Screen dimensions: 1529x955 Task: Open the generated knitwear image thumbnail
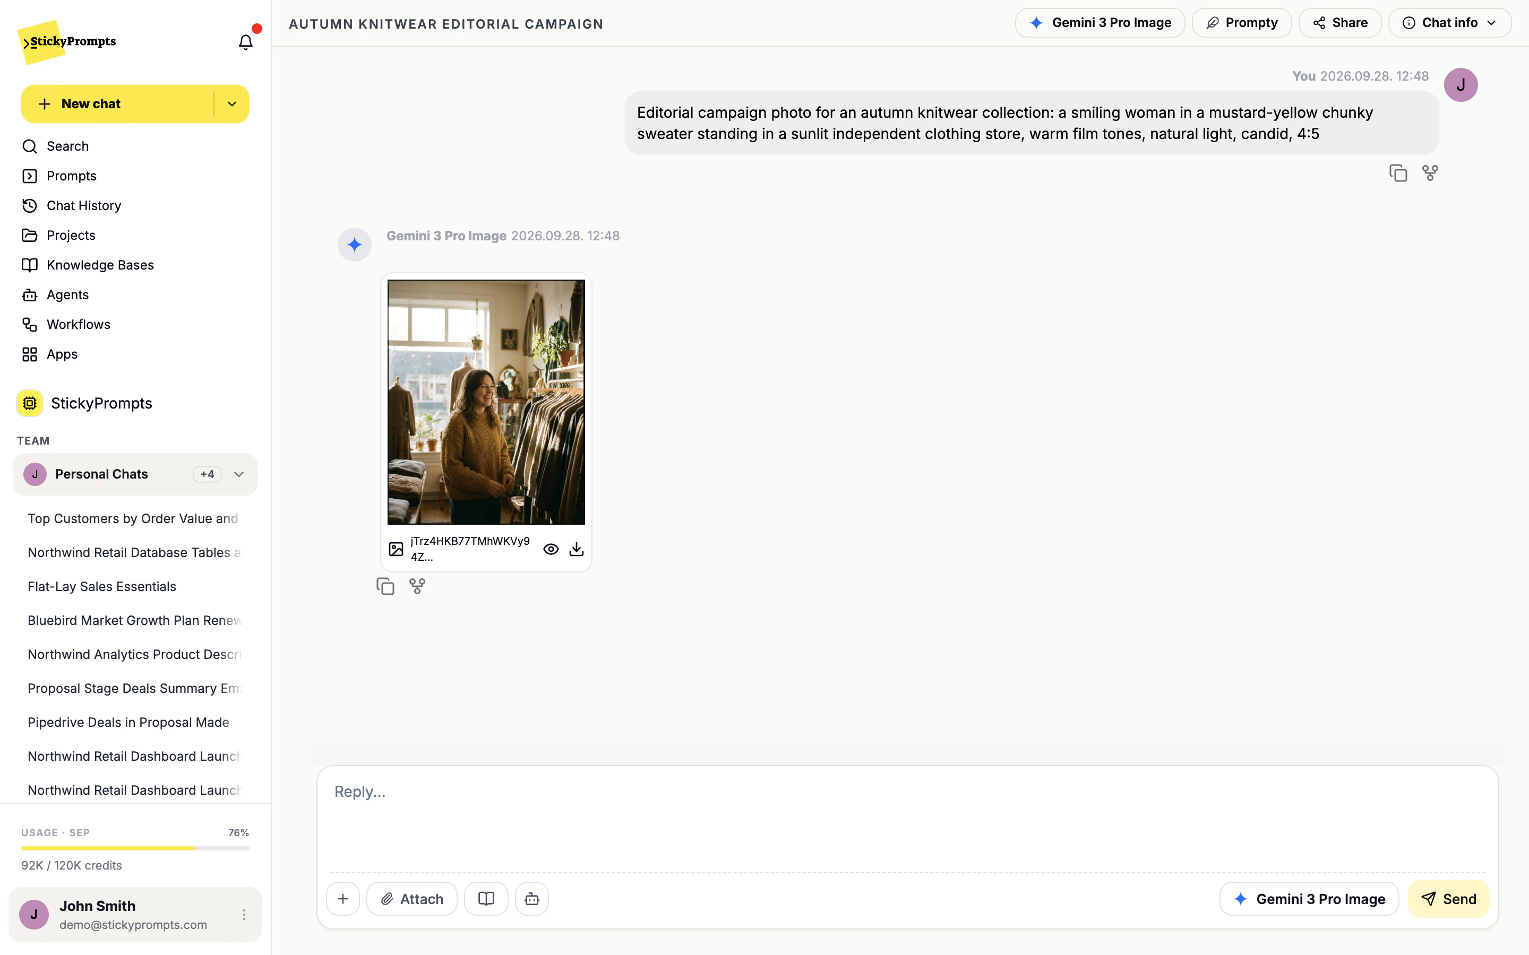click(x=486, y=402)
